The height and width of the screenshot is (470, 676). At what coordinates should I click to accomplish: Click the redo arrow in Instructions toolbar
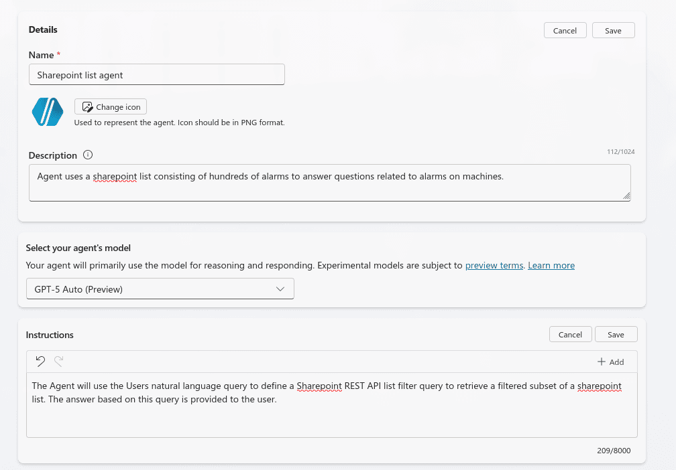pyautogui.click(x=59, y=362)
